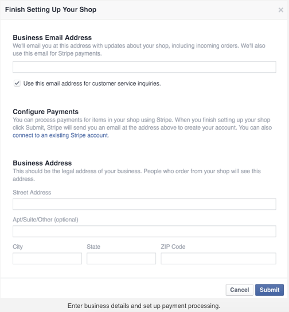This screenshot has width=289, height=312.
Task: Click the ZIP Code text field
Action: (218, 259)
